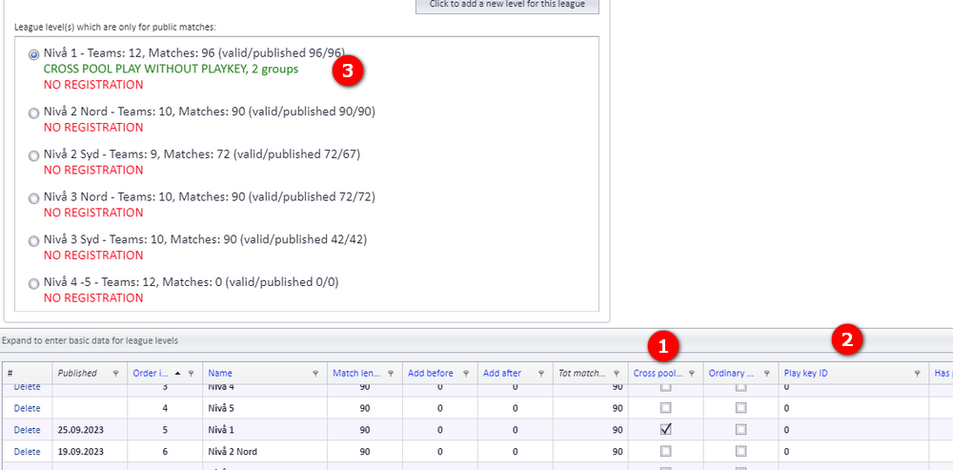The width and height of the screenshot is (953, 470).
Task: Open the filter icon on Published column
Action: click(115, 374)
